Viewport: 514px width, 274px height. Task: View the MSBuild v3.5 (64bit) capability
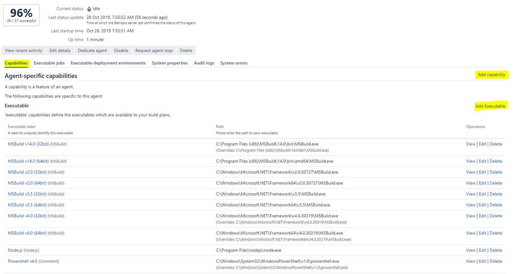click(471, 205)
